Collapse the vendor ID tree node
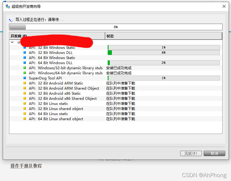This screenshot has height=181, width=231. click(12, 42)
